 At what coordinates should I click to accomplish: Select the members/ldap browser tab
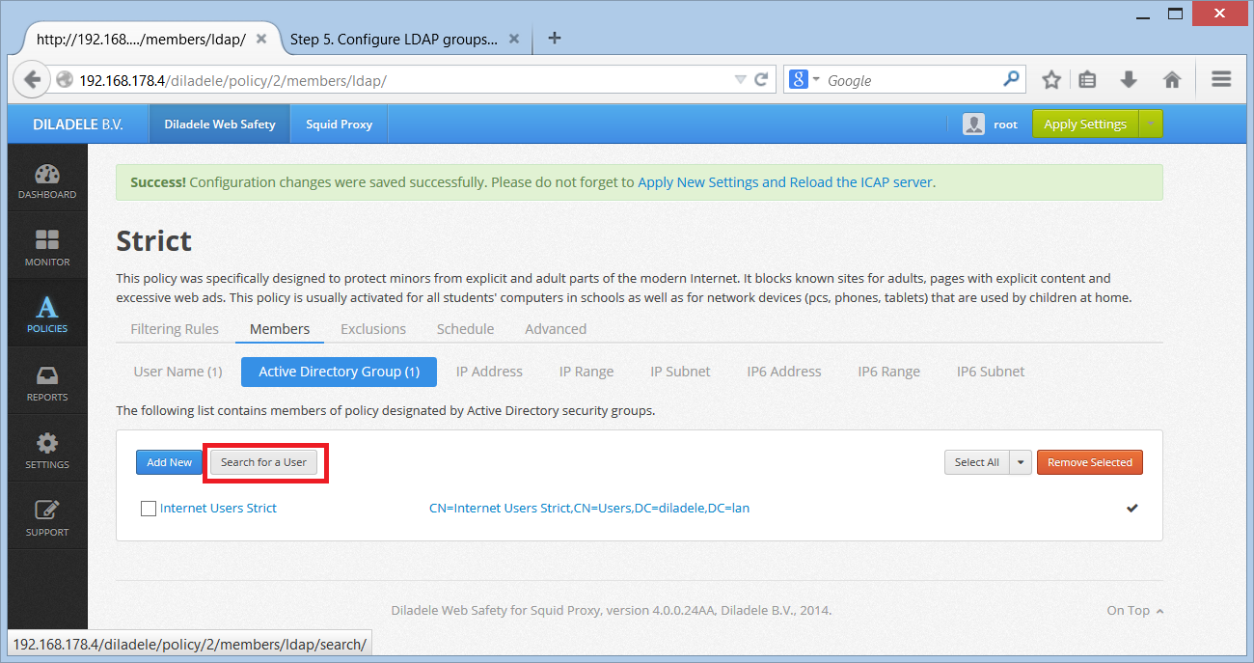click(x=141, y=40)
